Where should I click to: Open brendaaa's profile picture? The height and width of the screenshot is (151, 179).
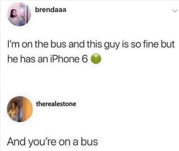tap(19, 14)
